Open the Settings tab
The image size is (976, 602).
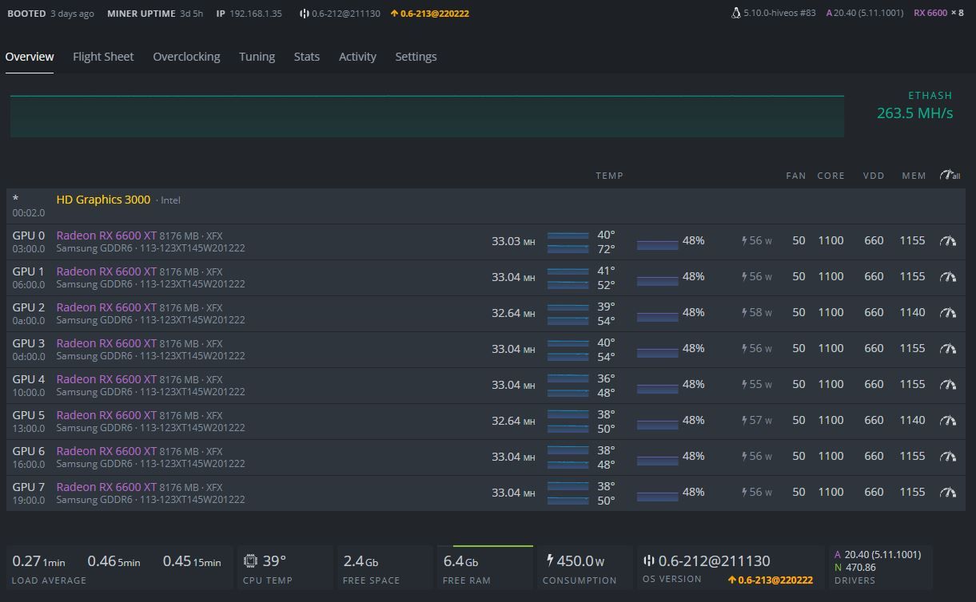coord(416,57)
